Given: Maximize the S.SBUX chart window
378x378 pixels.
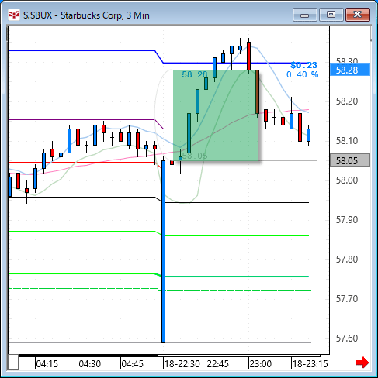Looking at the screenshot, I should click(x=331, y=15).
